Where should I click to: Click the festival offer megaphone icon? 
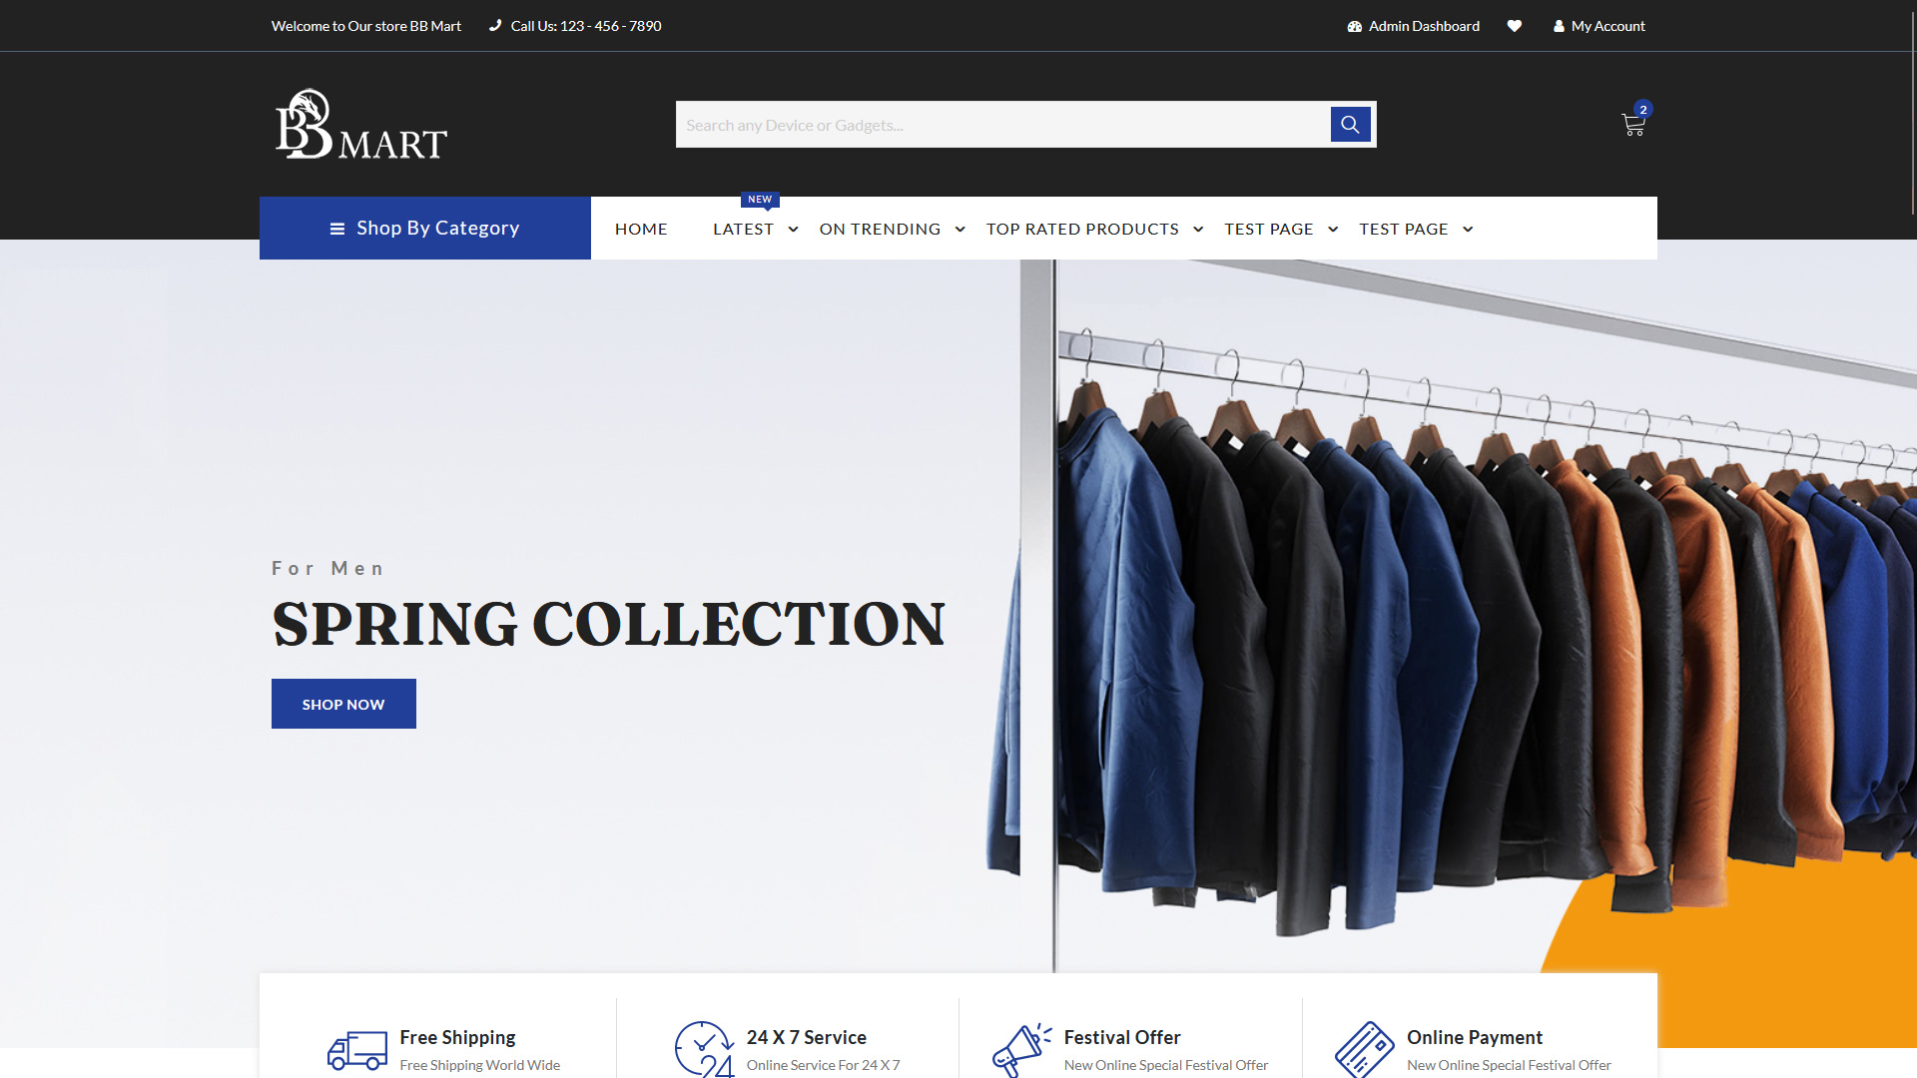pyautogui.click(x=1020, y=1050)
